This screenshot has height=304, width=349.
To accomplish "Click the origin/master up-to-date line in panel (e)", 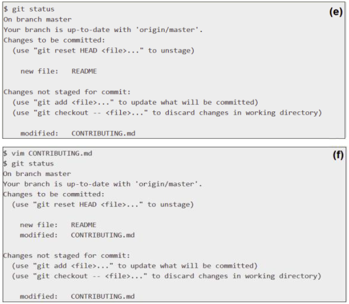I will 103,30.
